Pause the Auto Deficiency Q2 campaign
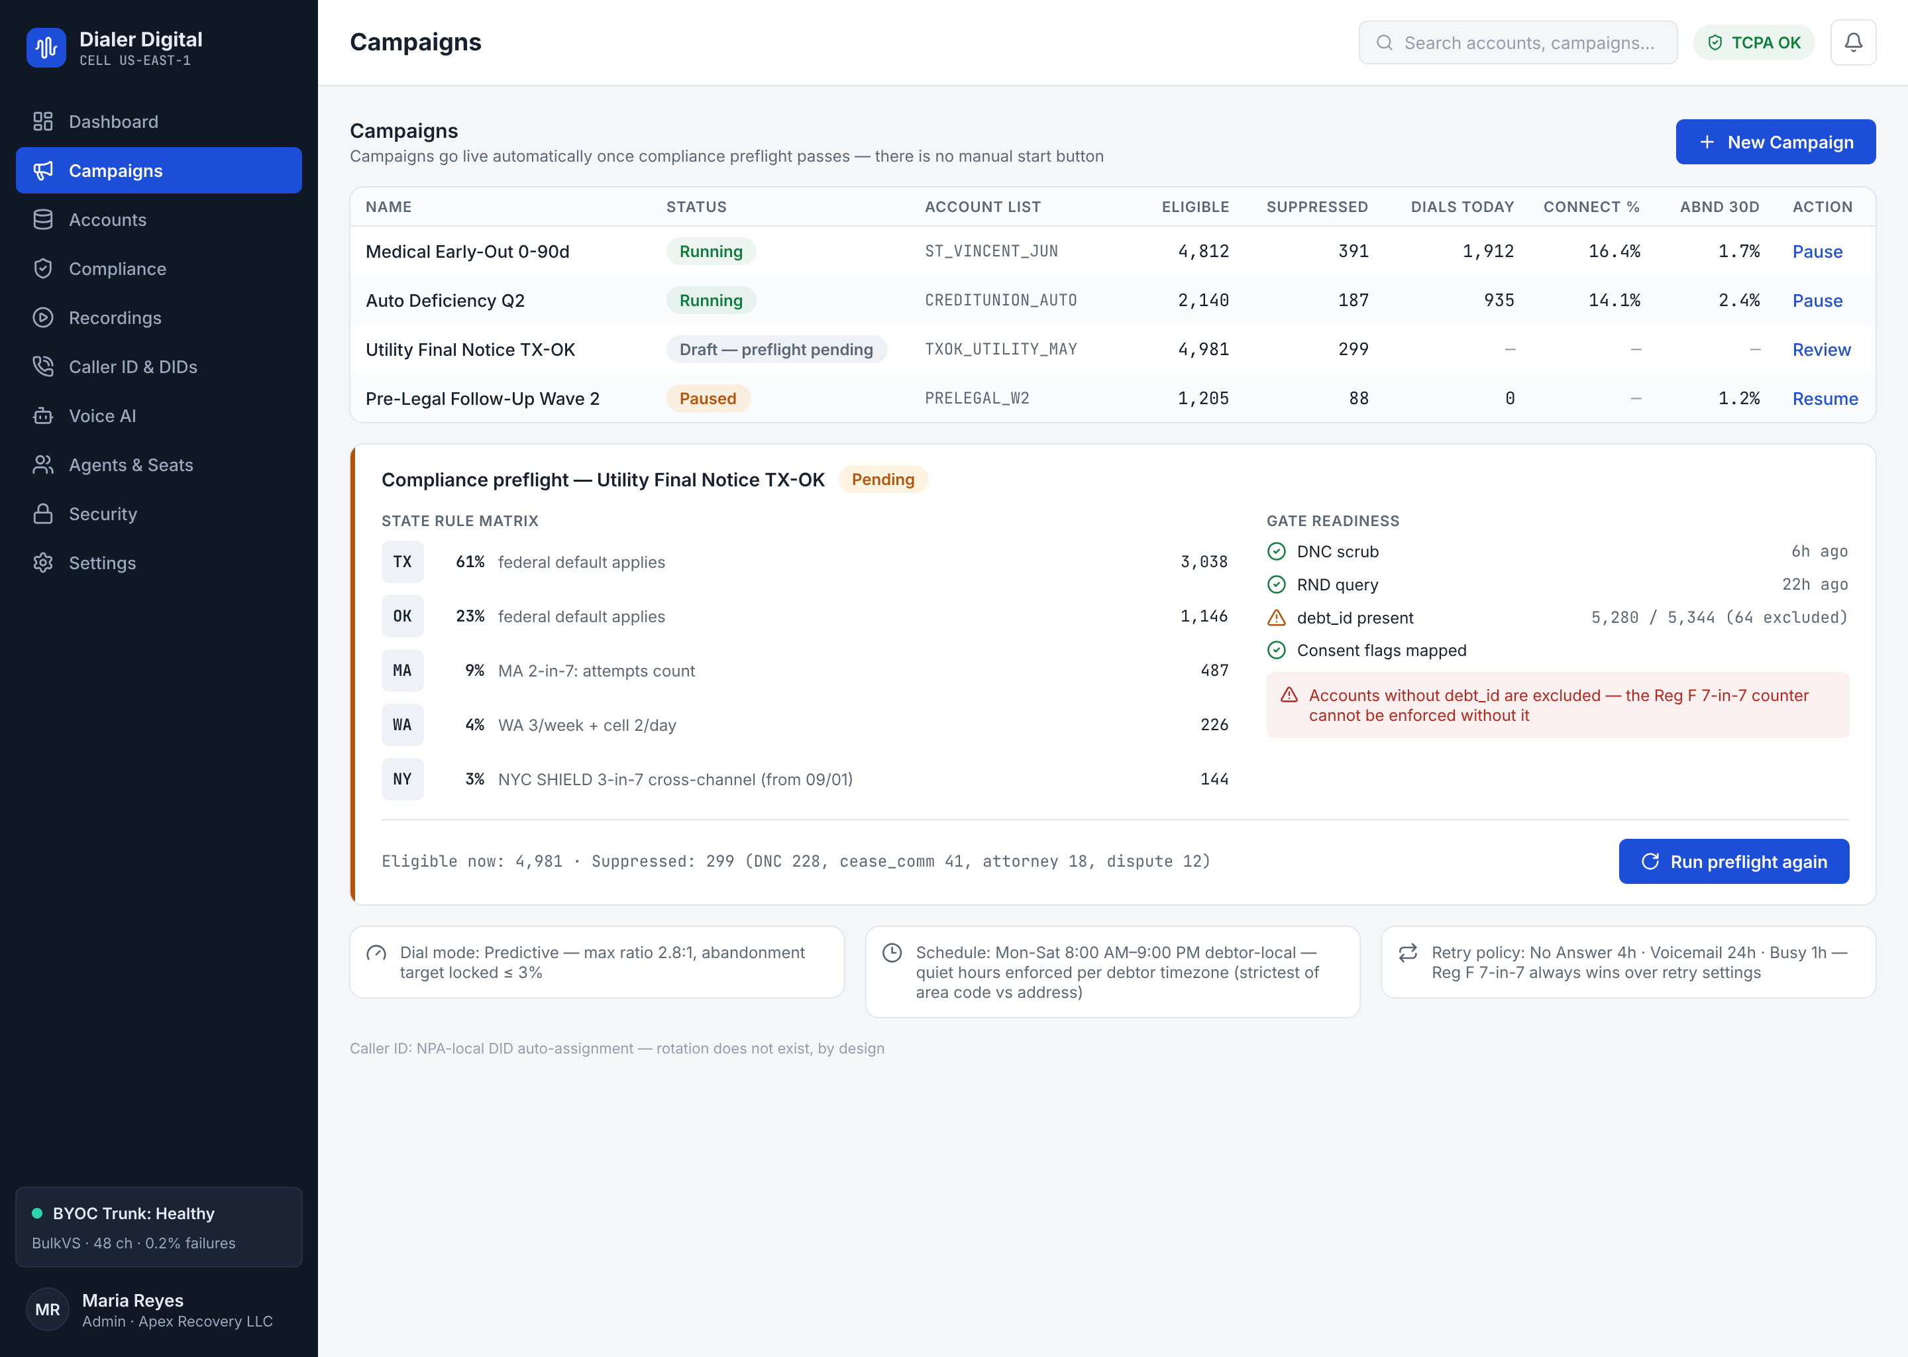This screenshot has width=1908, height=1357. click(1817, 301)
